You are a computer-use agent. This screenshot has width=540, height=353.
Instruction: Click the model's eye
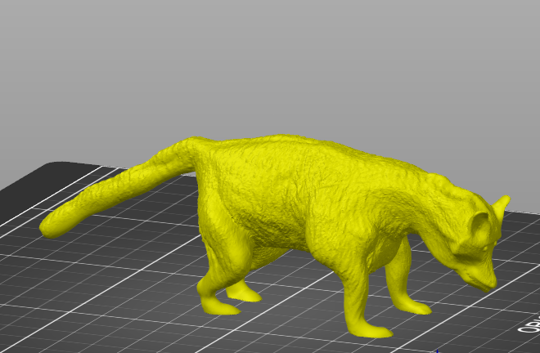(x=484, y=248)
